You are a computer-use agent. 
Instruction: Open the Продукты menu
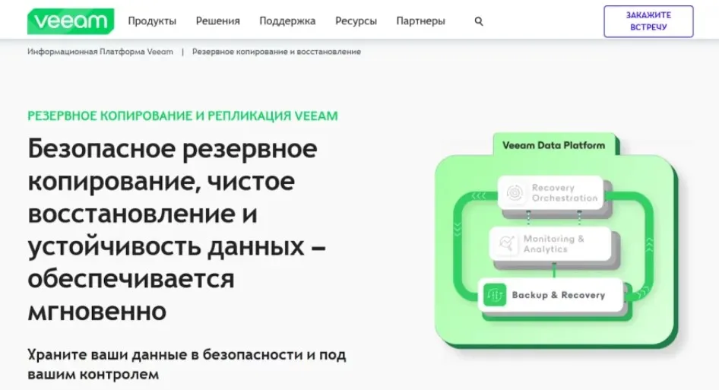pos(152,21)
